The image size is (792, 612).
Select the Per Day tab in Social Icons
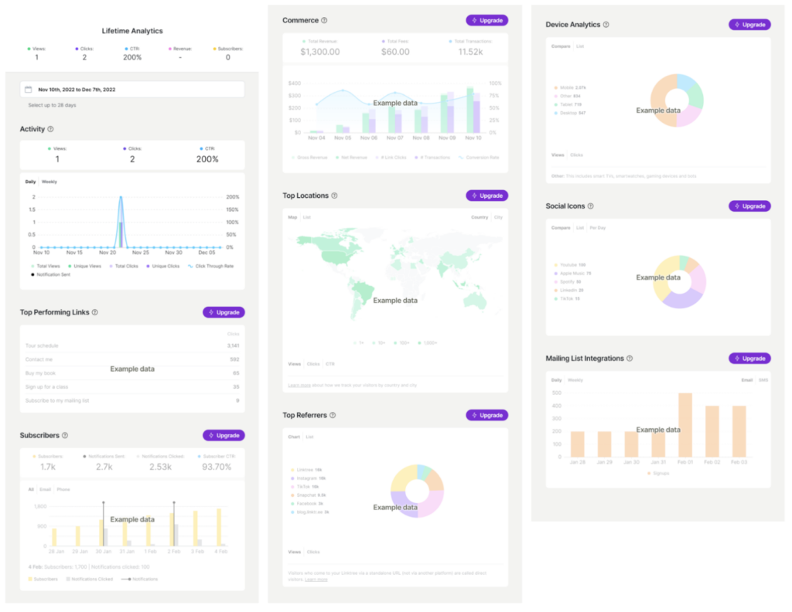(597, 228)
